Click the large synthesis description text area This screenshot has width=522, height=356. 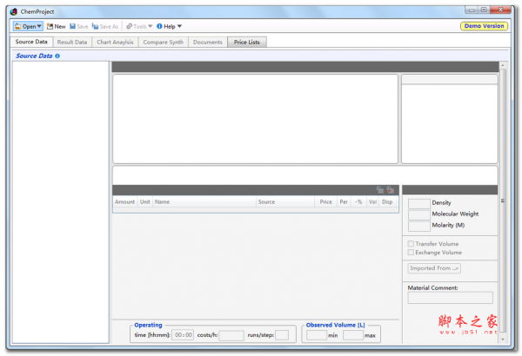click(255, 119)
